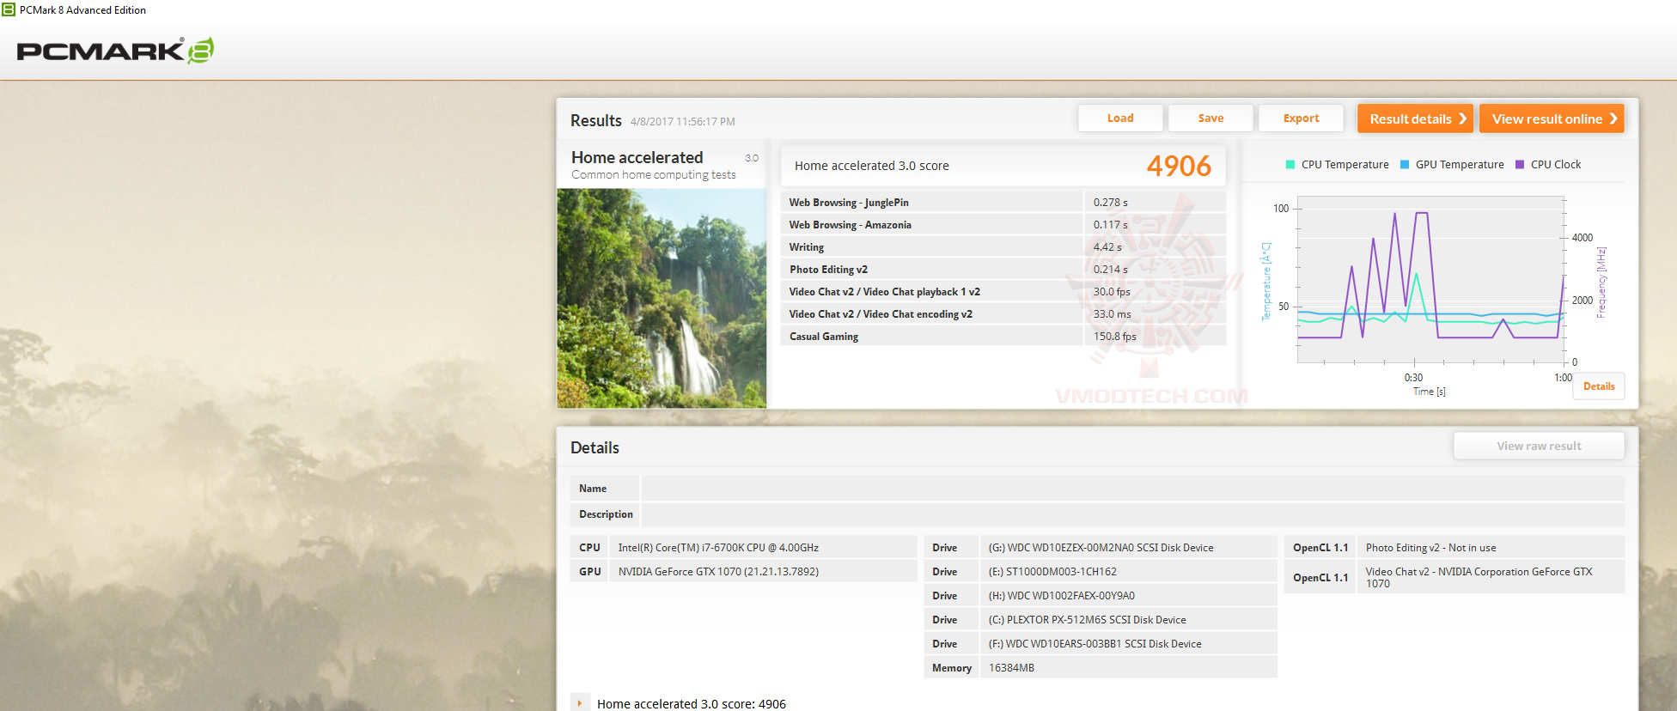1677x711 pixels.
Task: Select the Casual Gaming row
Action: click(1003, 337)
